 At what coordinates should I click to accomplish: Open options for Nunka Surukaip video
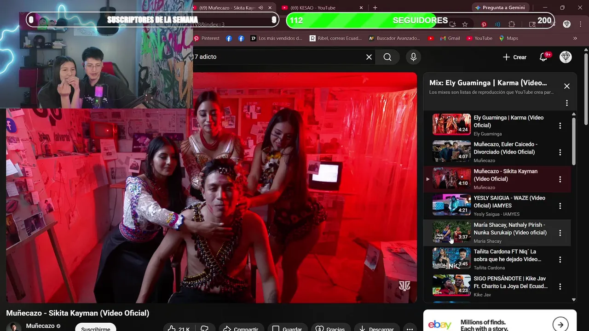(x=560, y=233)
